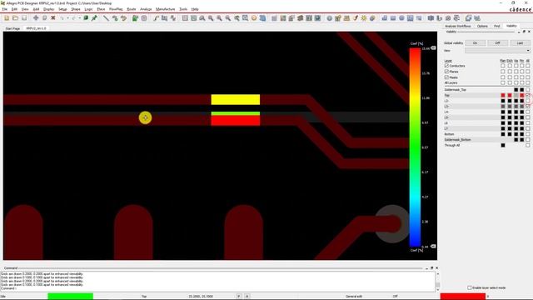
Task: Toggle All checkbox for Soldermask_Top row
Action: click(x=527, y=90)
